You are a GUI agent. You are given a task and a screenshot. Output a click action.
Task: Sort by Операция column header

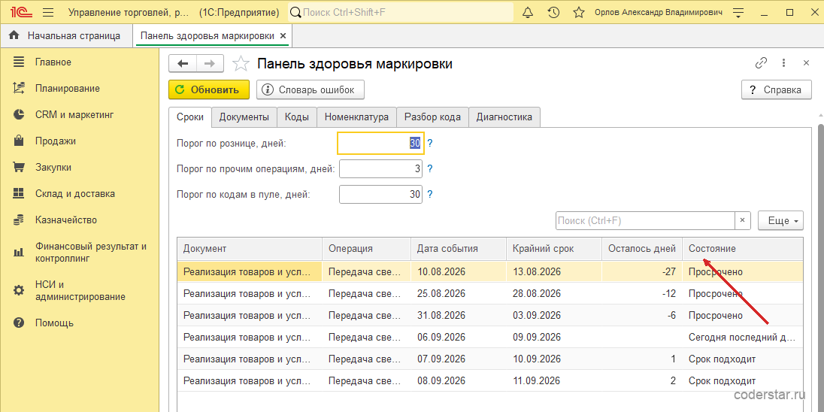367,249
